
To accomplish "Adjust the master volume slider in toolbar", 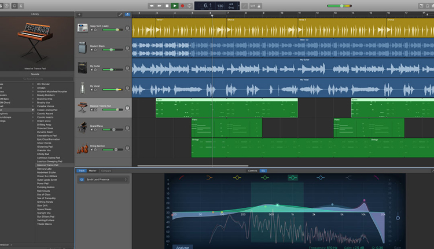I will coord(339,6).
